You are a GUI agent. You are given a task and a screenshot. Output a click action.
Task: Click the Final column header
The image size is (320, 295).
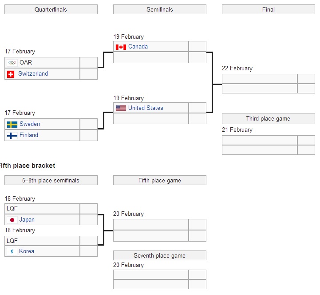269,9
